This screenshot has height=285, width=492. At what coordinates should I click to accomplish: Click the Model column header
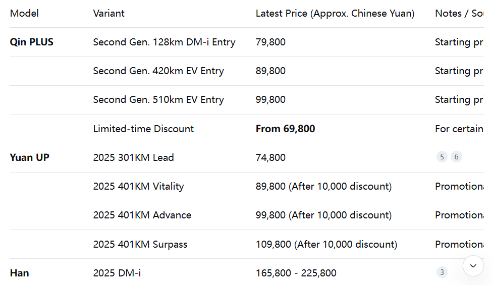pos(24,14)
